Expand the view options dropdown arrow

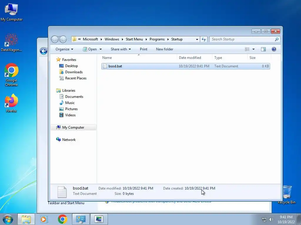coord(253,49)
